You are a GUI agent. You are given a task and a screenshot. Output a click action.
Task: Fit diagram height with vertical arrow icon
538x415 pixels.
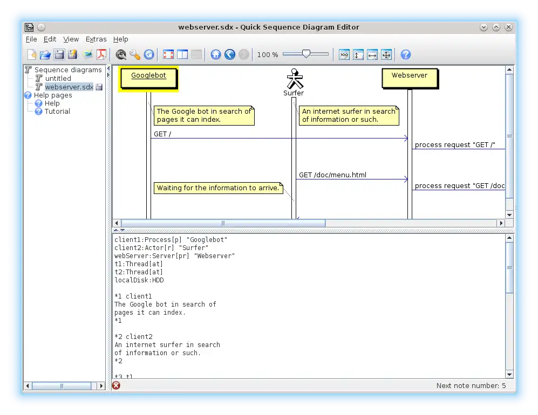(358, 55)
